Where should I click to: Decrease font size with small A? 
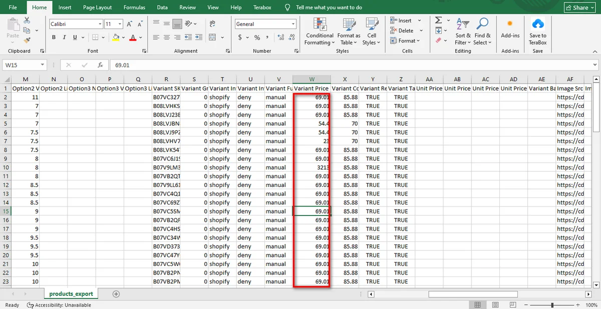(140, 24)
